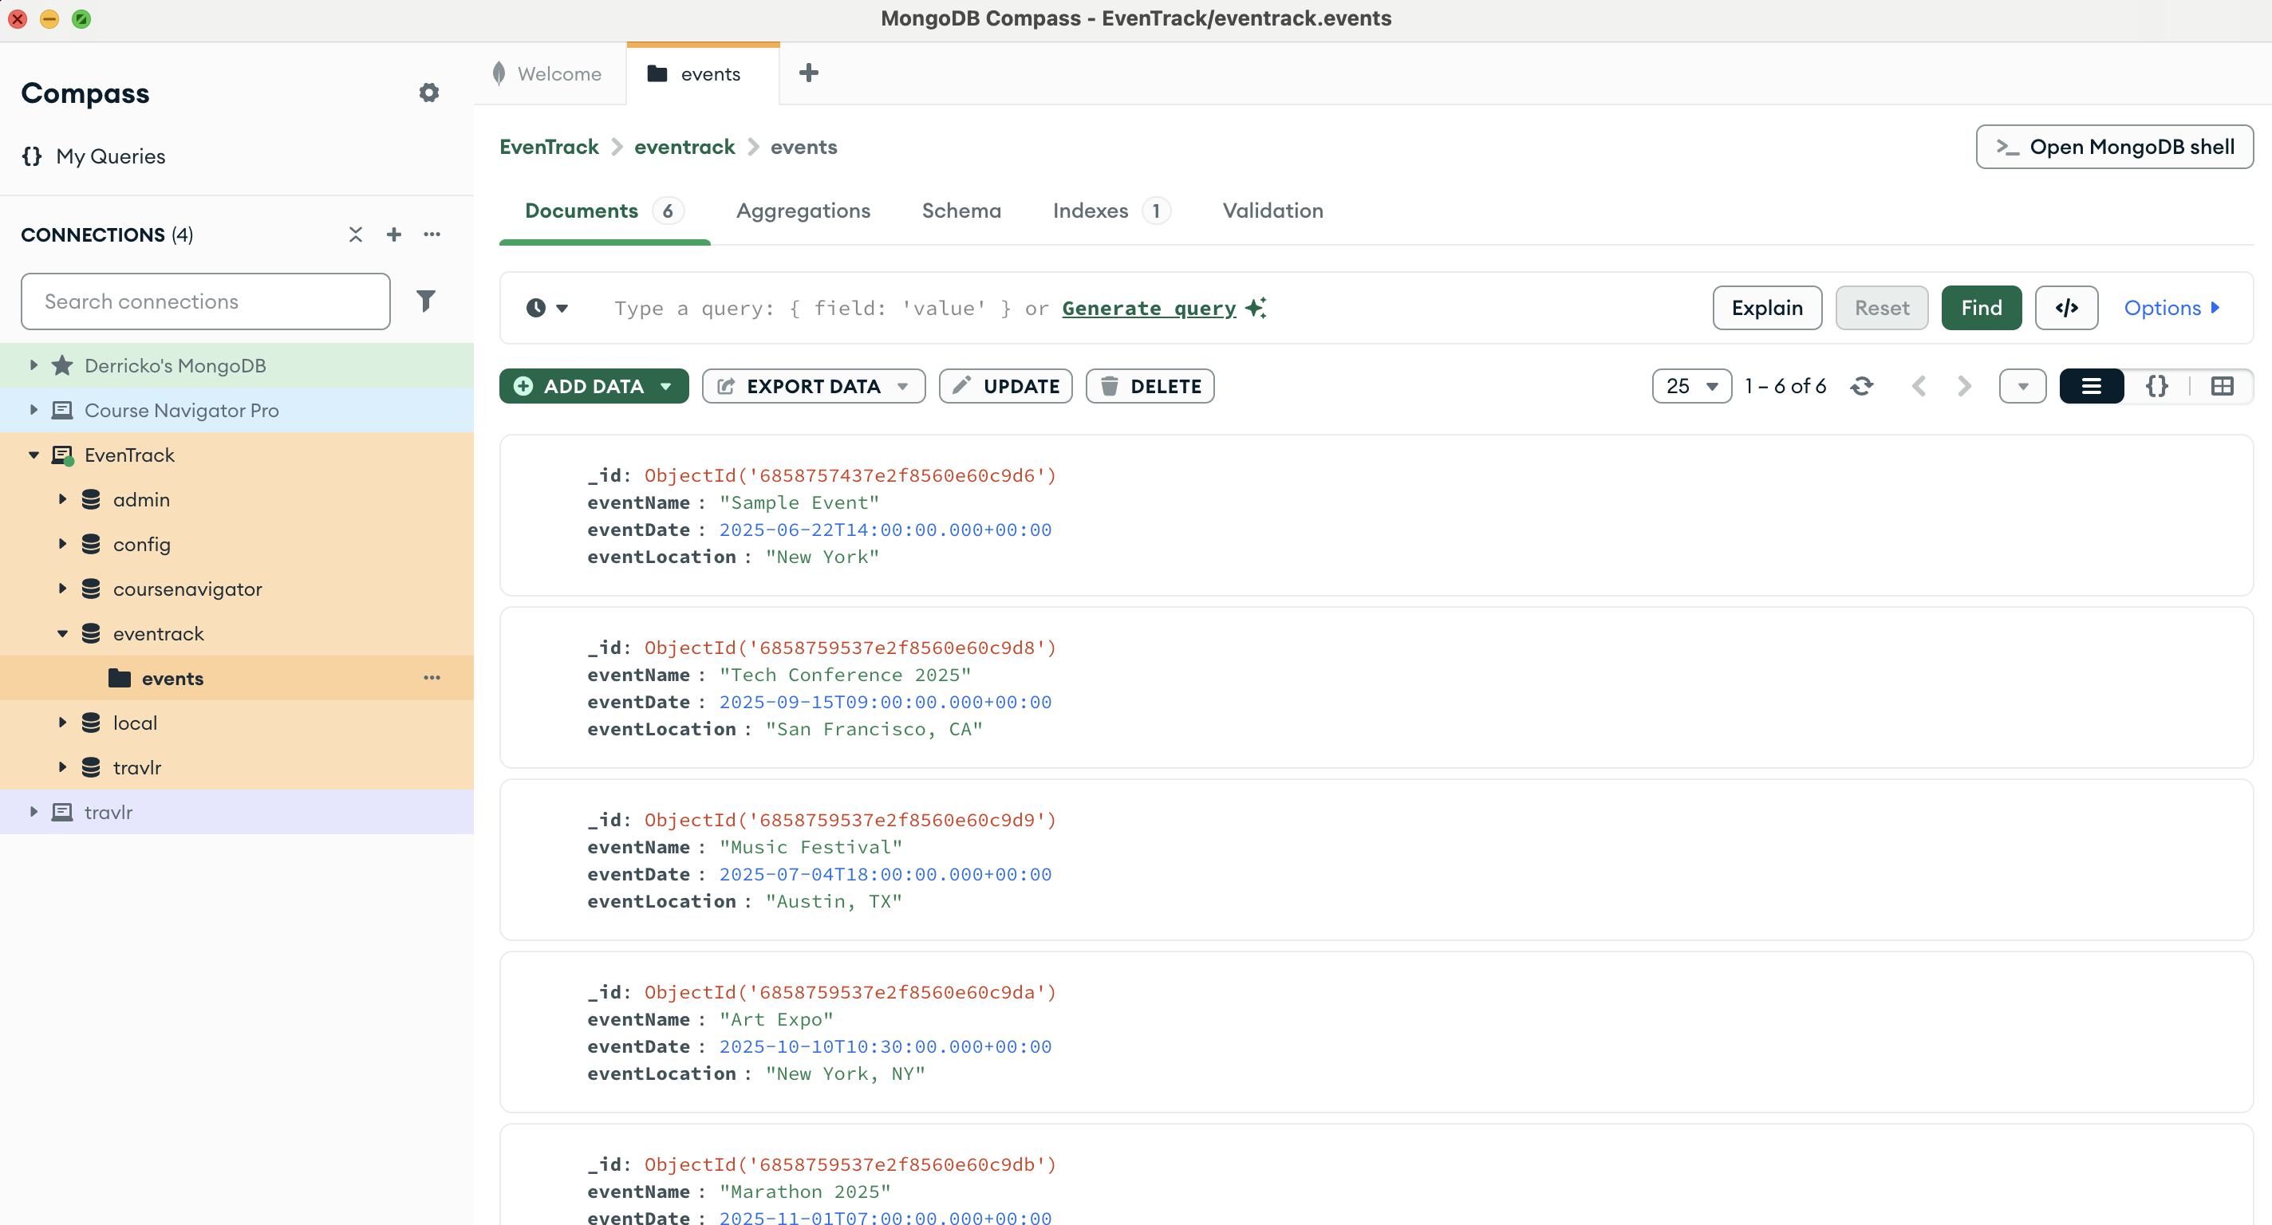Screen dimensions: 2272x1225
Task: Open ADD DATA dropdown
Action: pos(594,386)
